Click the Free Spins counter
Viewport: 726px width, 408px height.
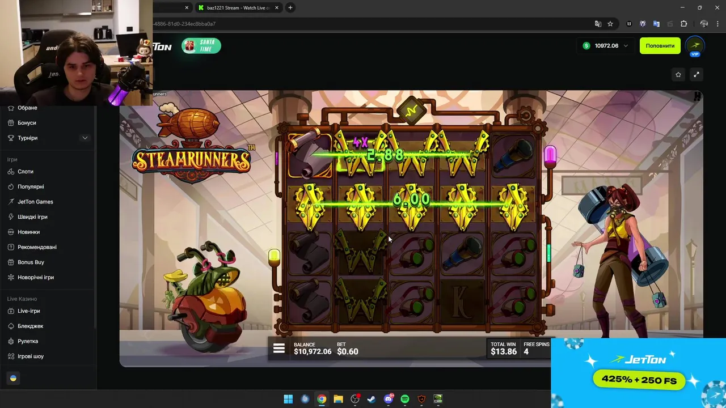pyautogui.click(x=536, y=348)
